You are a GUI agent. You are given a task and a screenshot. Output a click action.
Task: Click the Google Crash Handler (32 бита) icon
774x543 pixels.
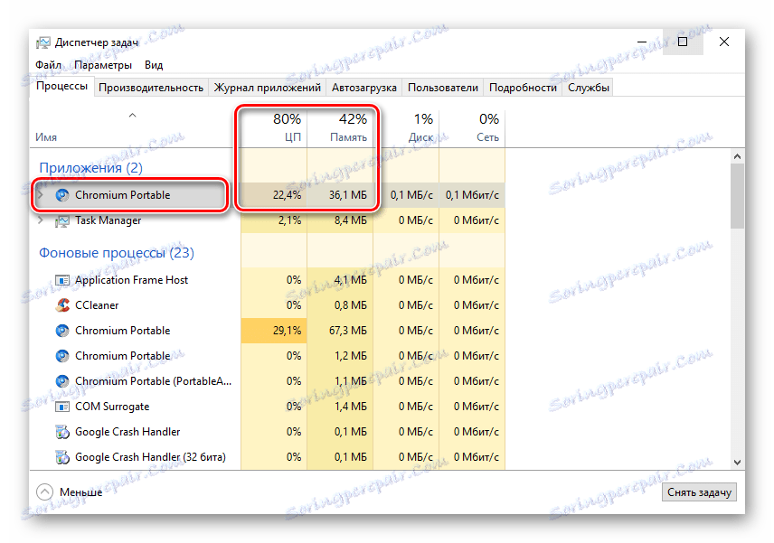[x=62, y=457]
